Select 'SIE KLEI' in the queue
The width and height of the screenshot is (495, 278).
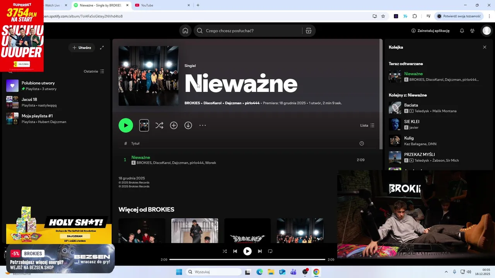point(437,124)
